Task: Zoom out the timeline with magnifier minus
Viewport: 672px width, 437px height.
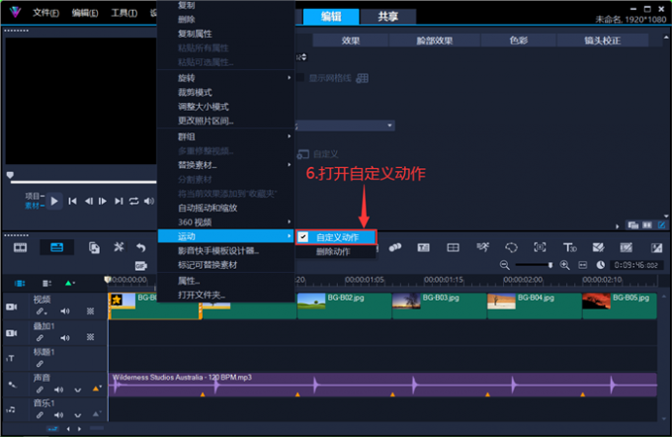Action: pos(505,265)
